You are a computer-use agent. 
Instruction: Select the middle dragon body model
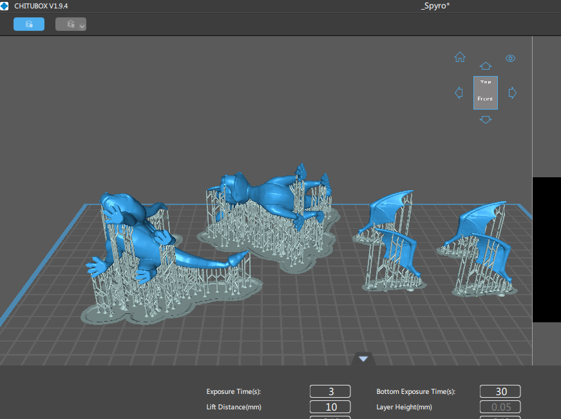(274, 193)
